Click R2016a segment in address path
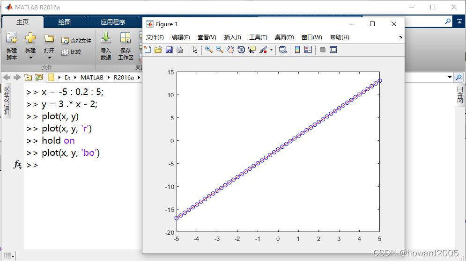Image resolution: width=466 pixels, height=261 pixels. click(x=124, y=78)
